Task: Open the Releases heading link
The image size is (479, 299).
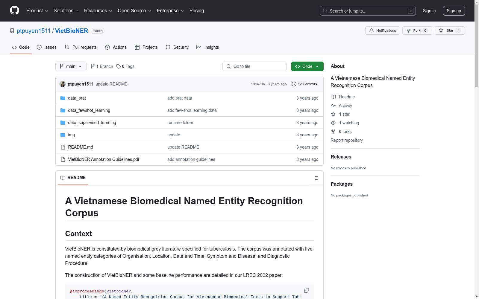Action: 341,157
